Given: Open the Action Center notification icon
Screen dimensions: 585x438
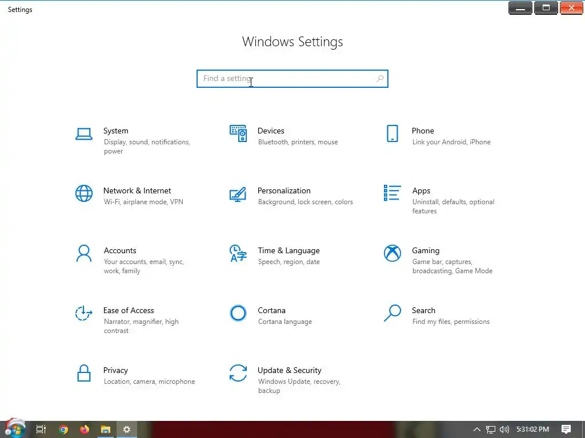Looking at the screenshot, I should 566,429.
